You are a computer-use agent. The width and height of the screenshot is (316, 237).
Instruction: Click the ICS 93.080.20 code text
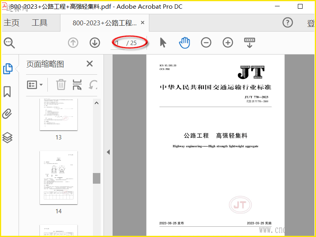click(x=168, y=65)
